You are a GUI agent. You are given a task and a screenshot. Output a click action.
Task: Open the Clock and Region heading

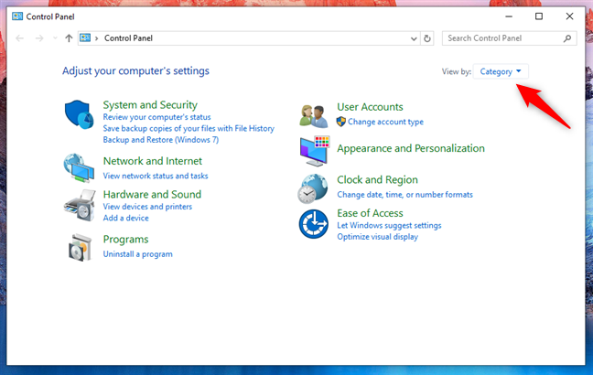[377, 179]
